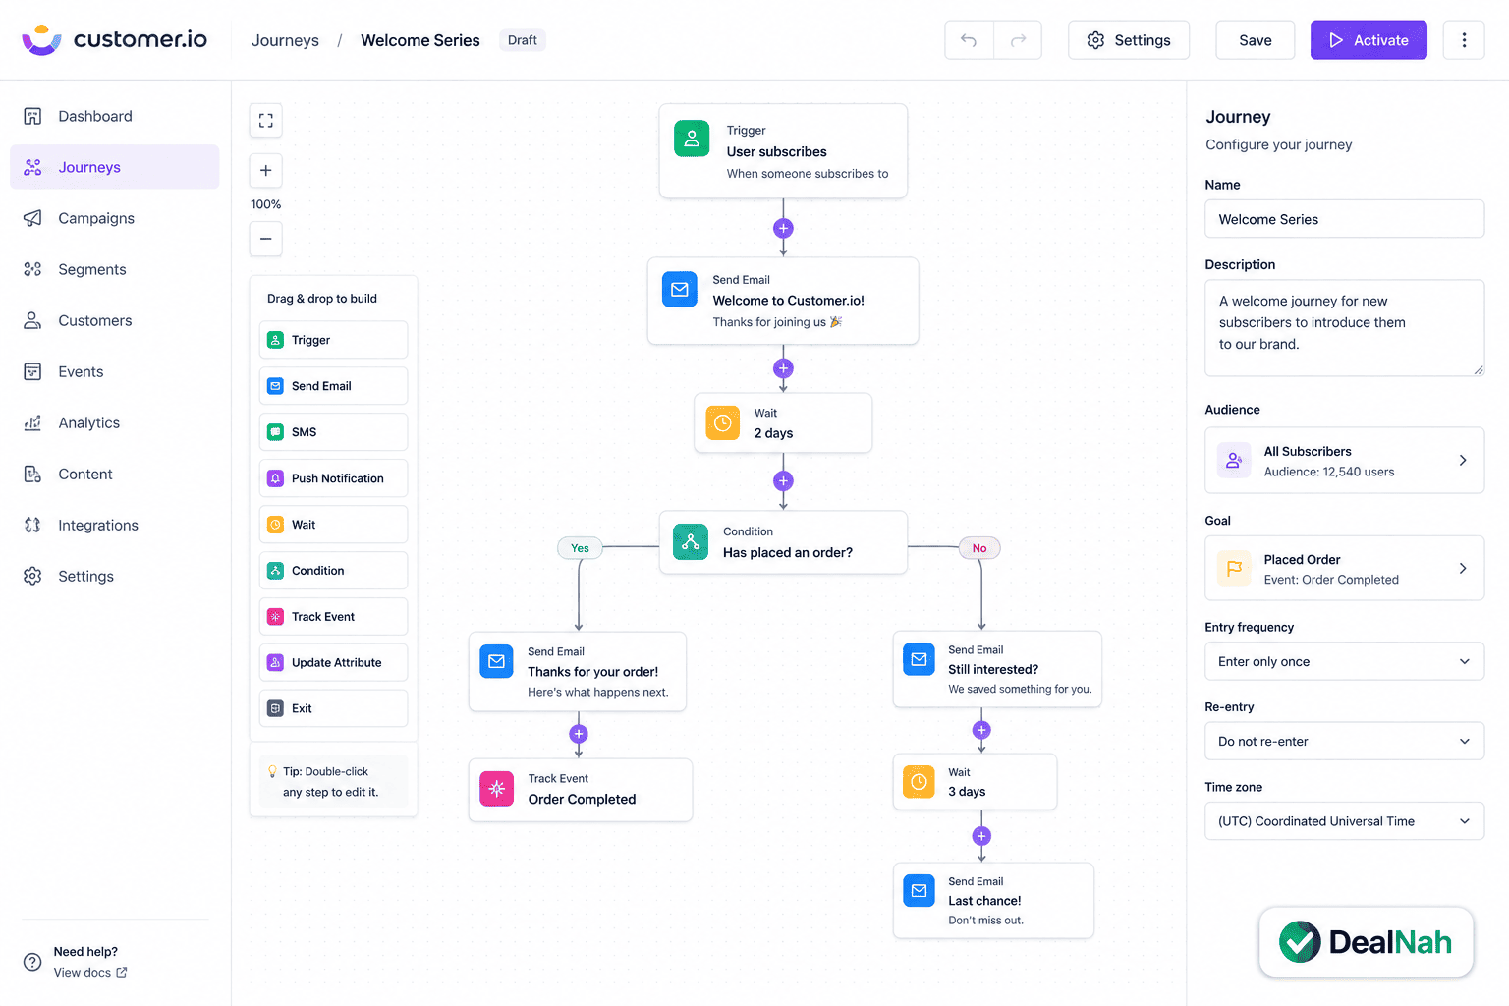Click Journeys breadcrumb link
Viewport: 1509px width, 1006px height.
point(285,40)
